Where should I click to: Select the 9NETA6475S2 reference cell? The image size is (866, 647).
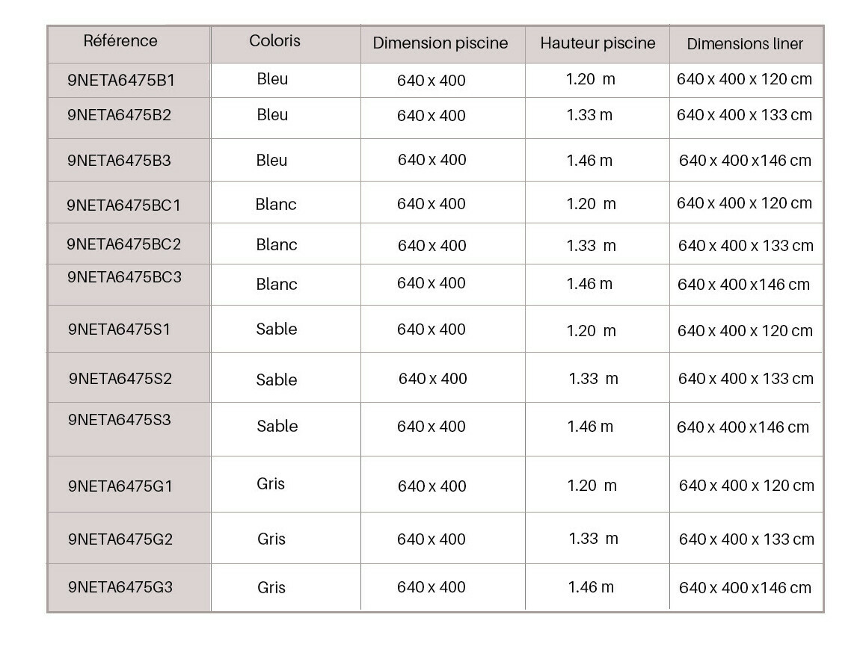click(x=120, y=379)
